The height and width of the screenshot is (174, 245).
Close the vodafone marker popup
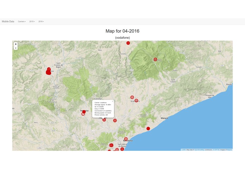[x=112, y=101]
